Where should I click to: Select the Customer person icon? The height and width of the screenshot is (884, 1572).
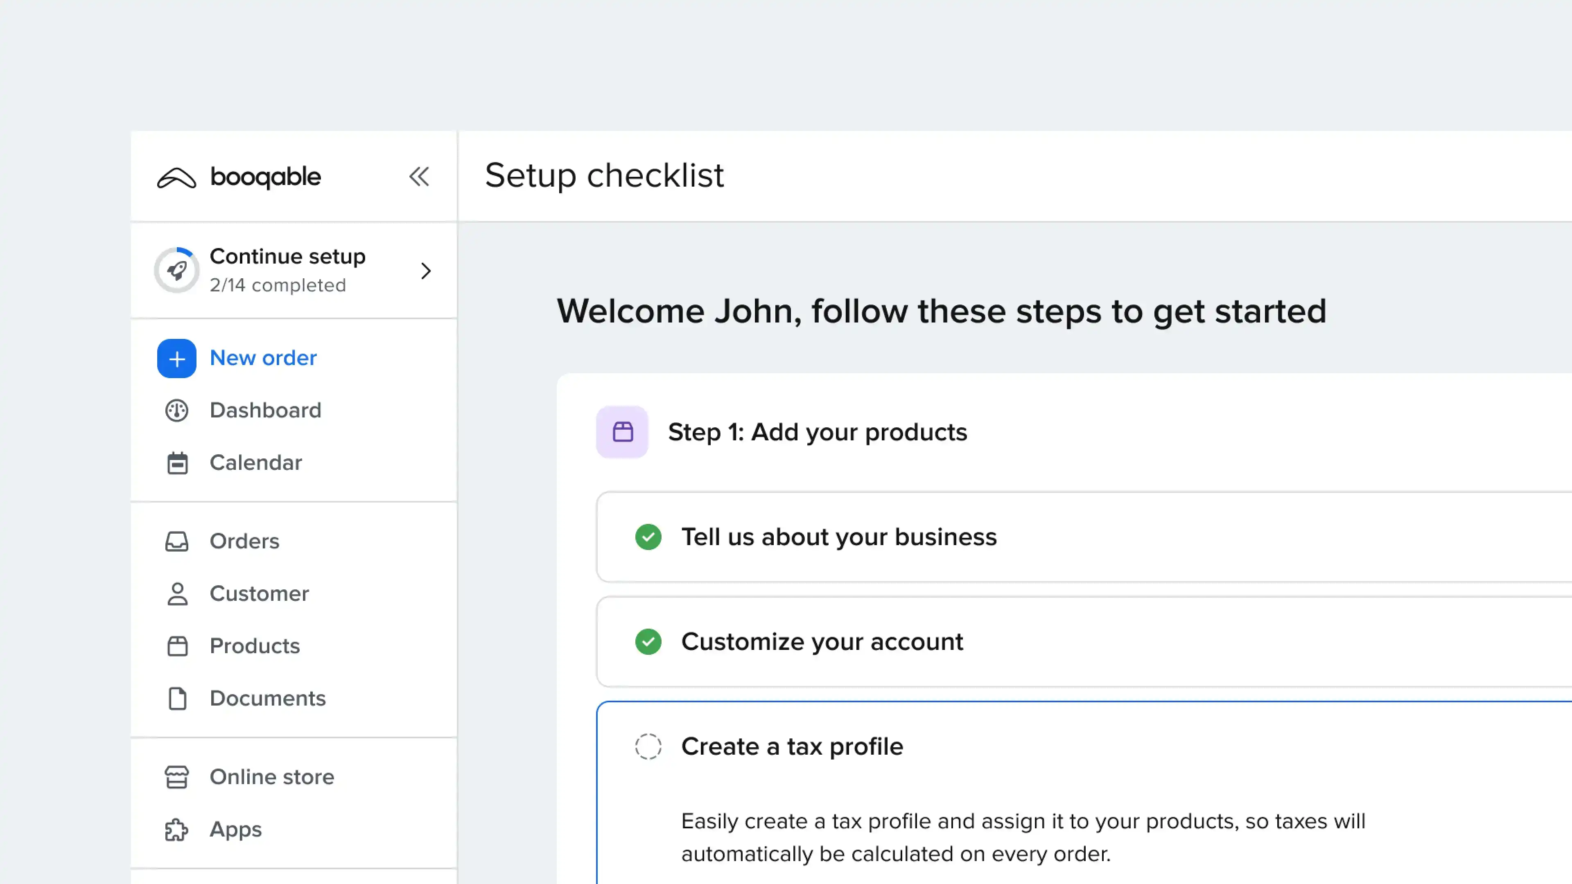point(177,593)
